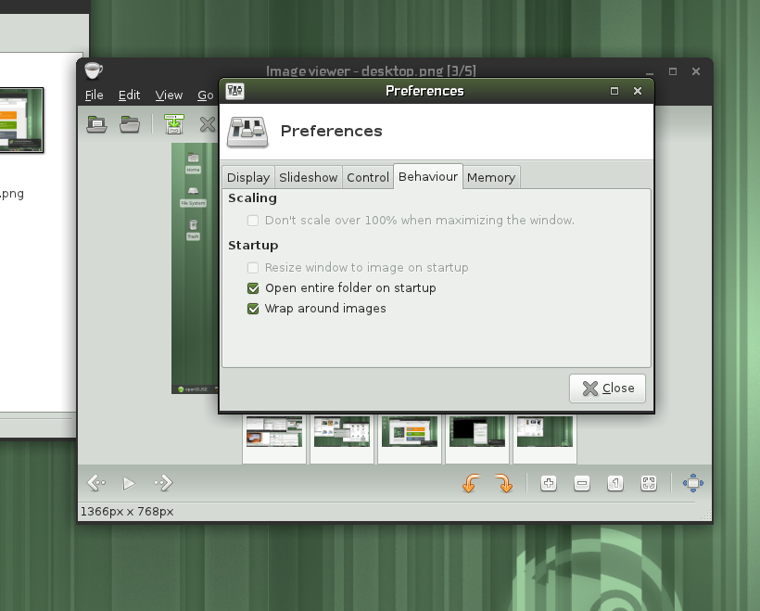The height and width of the screenshot is (611, 760).
Task: Go to the previous image arrow
Action: click(x=96, y=482)
